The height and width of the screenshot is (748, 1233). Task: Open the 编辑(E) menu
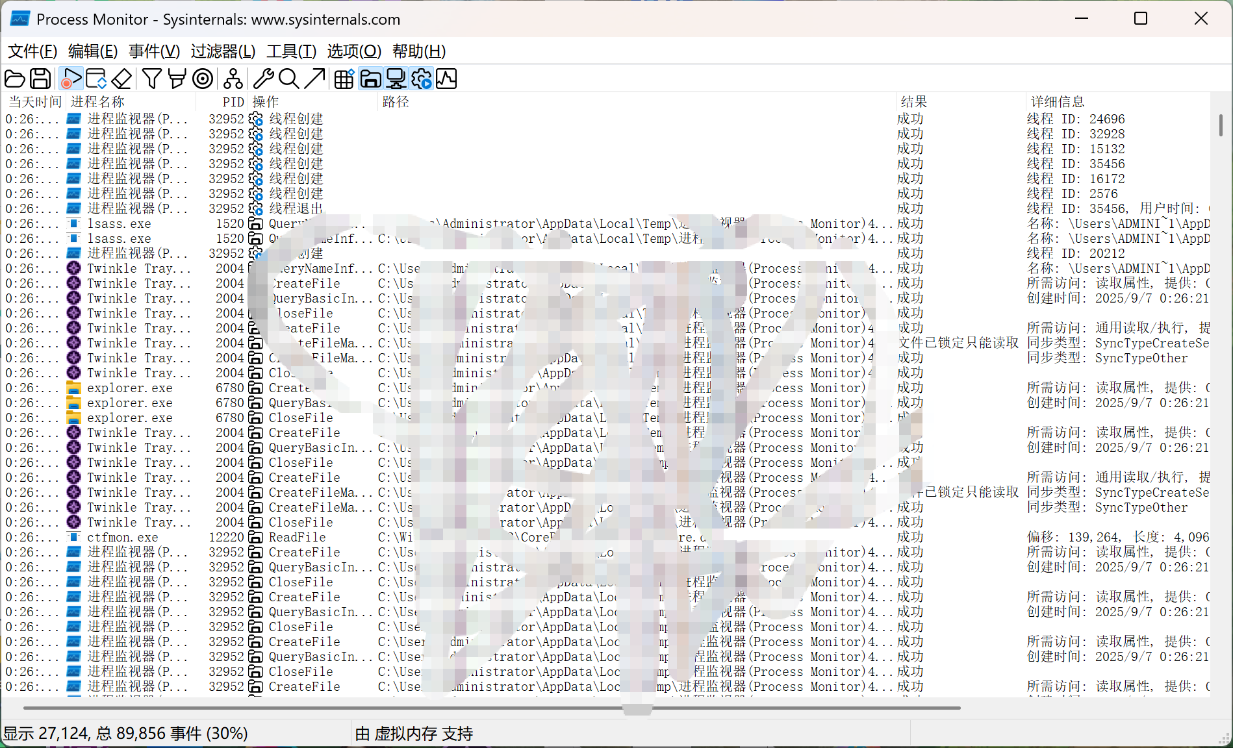(x=93, y=51)
